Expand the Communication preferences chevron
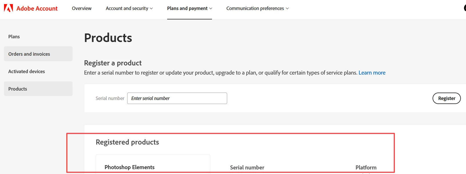 (287, 9)
